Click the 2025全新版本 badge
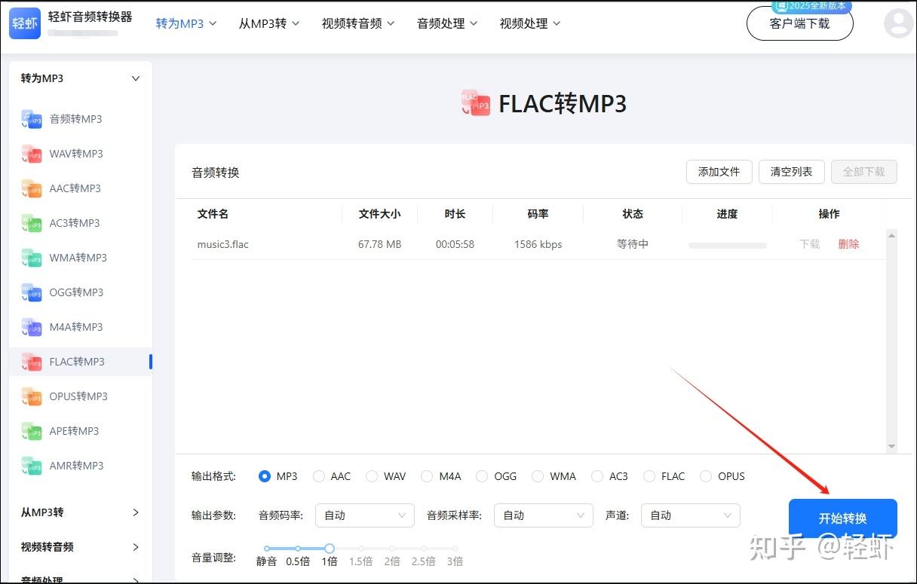 (x=811, y=5)
